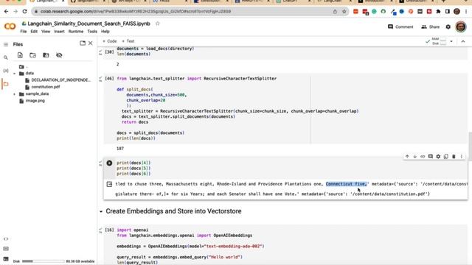Image resolution: width=472 pixels, height=265 pixels.
Task: Expand the sample_data folder
Action: (x=14, y=94)
